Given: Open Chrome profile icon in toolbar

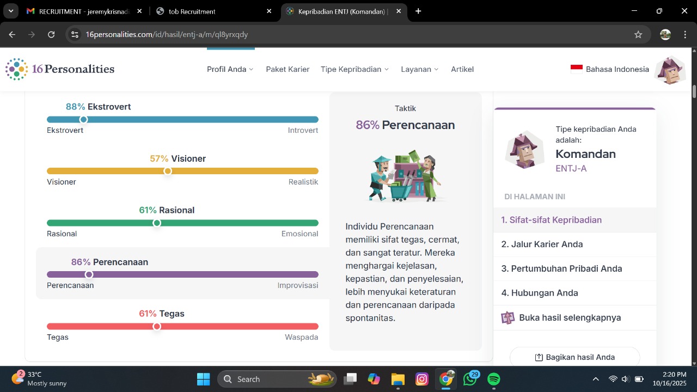Looking at the screenshot, I should [x=665, y=34].
